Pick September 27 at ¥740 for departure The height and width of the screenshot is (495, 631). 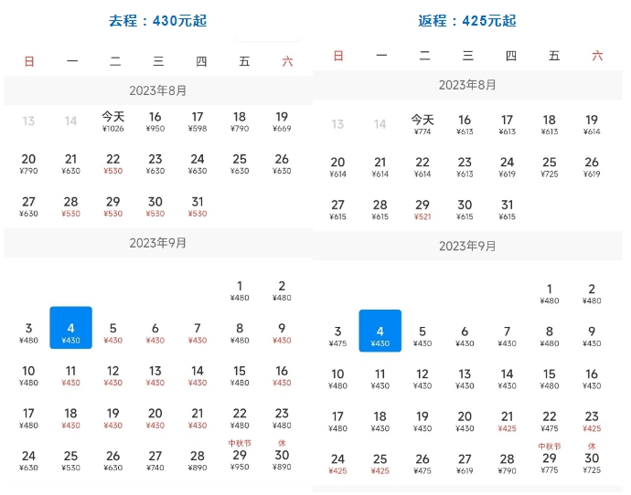pyautogui.click(x=155, y=459)
